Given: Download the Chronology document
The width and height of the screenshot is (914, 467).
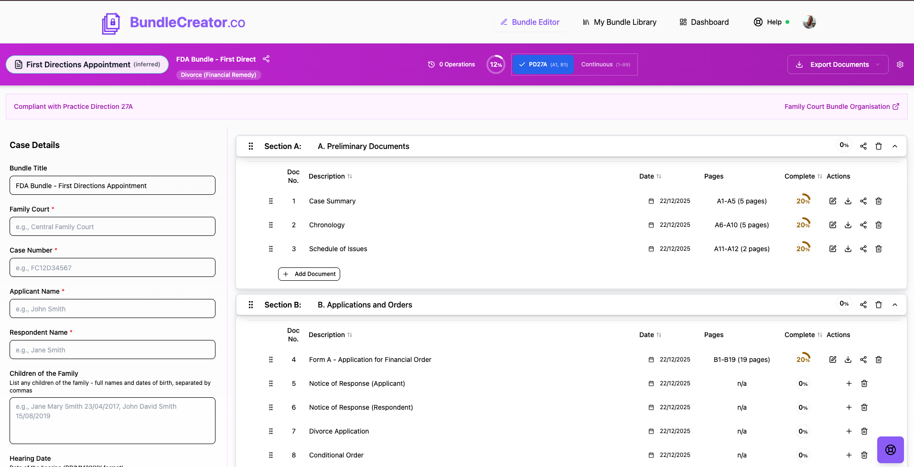Looking at the screenshot, I should click(x=848, y=225).
